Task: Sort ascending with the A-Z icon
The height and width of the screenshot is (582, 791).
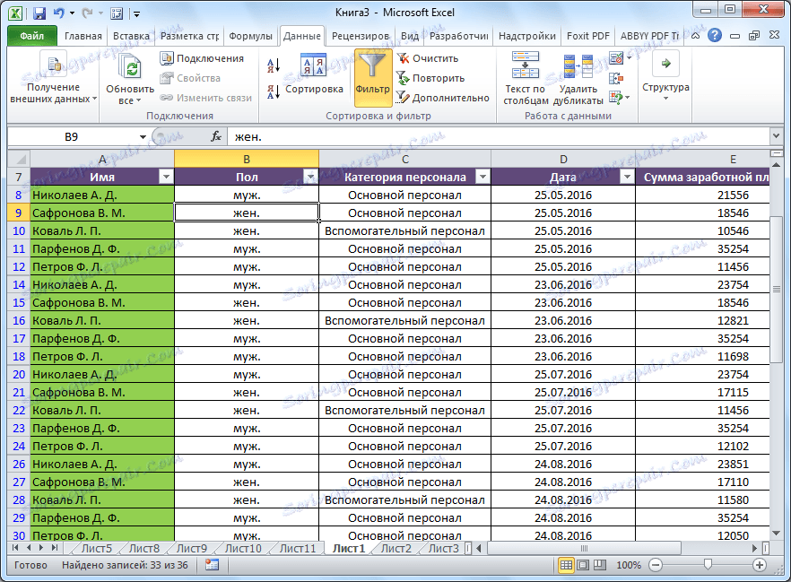Action: click(x=274, y=65)
